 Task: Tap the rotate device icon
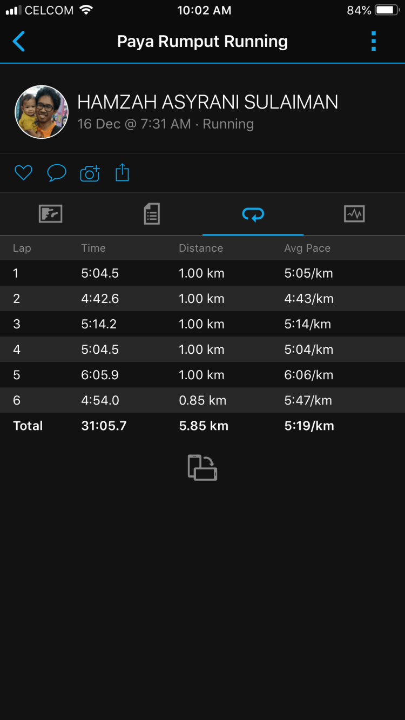202,467
